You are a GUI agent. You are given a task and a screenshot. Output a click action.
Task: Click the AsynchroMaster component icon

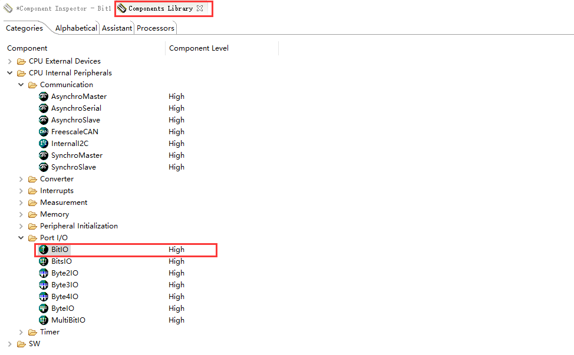point(44,97)
